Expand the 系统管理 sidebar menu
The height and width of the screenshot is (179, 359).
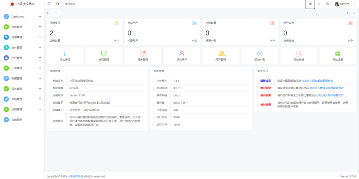(x=22, y=27)
